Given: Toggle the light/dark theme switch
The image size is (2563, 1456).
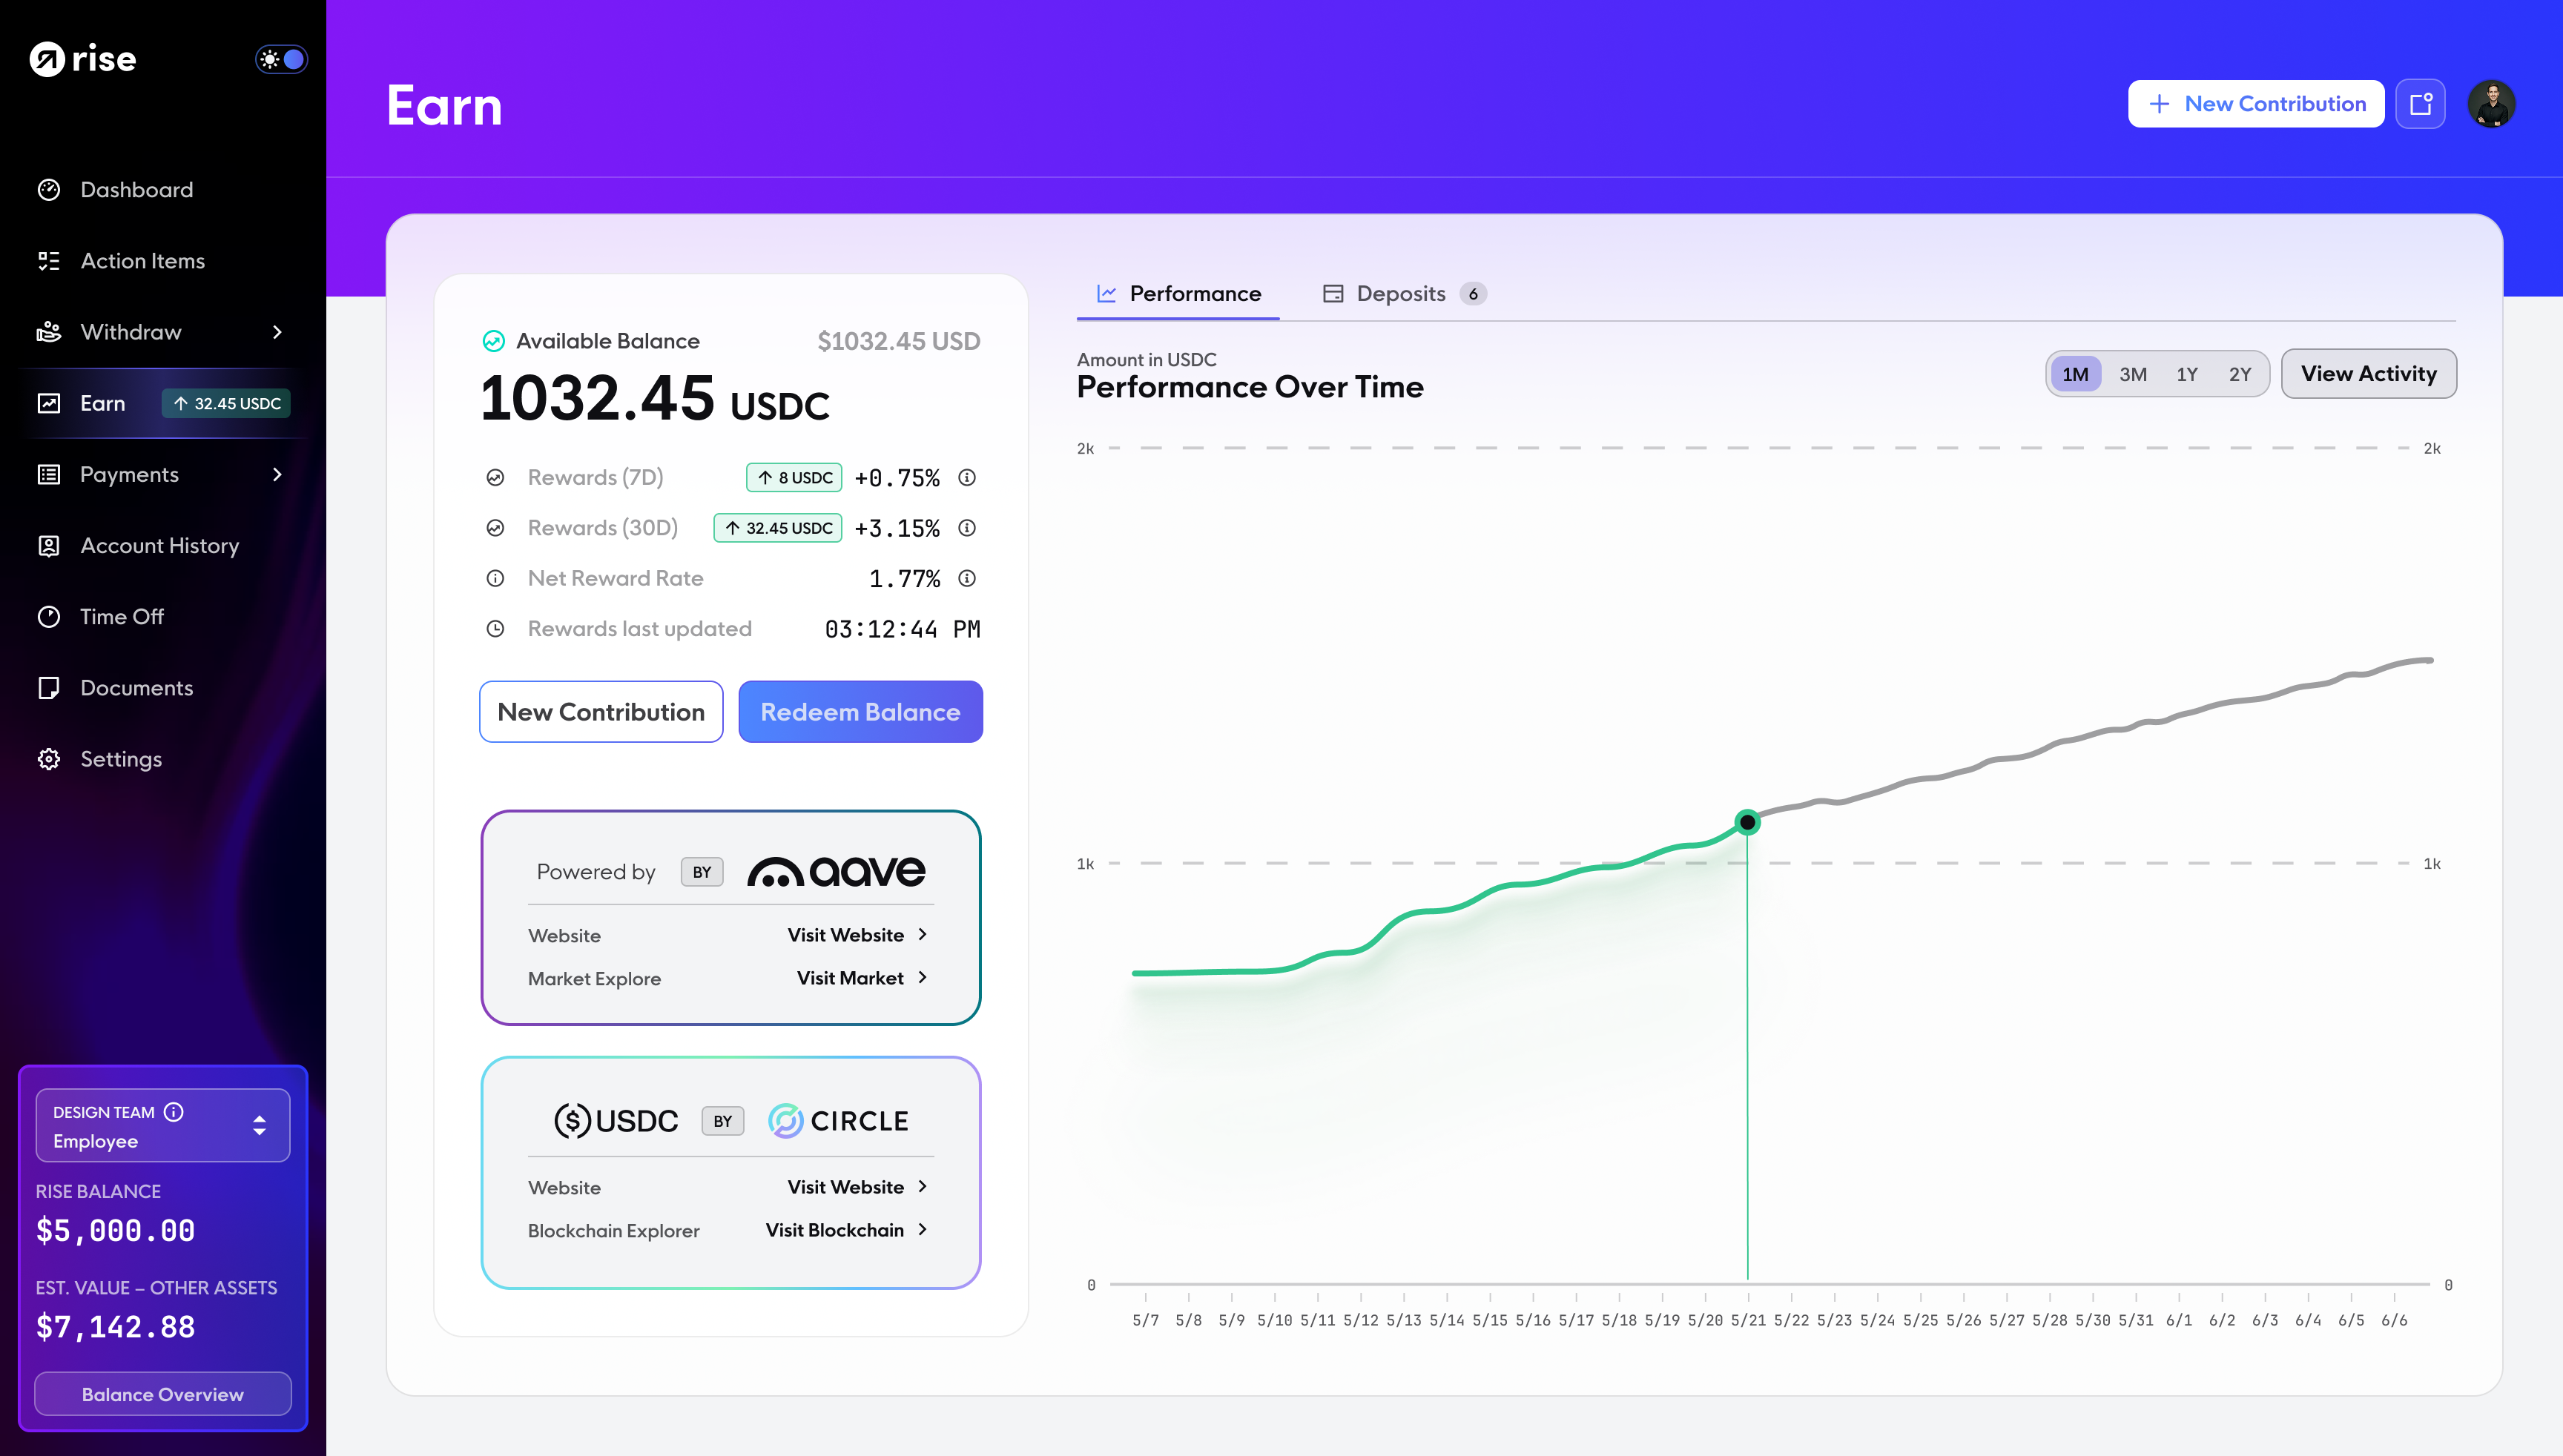Looking at the screenshot, I should coord(281,59).
